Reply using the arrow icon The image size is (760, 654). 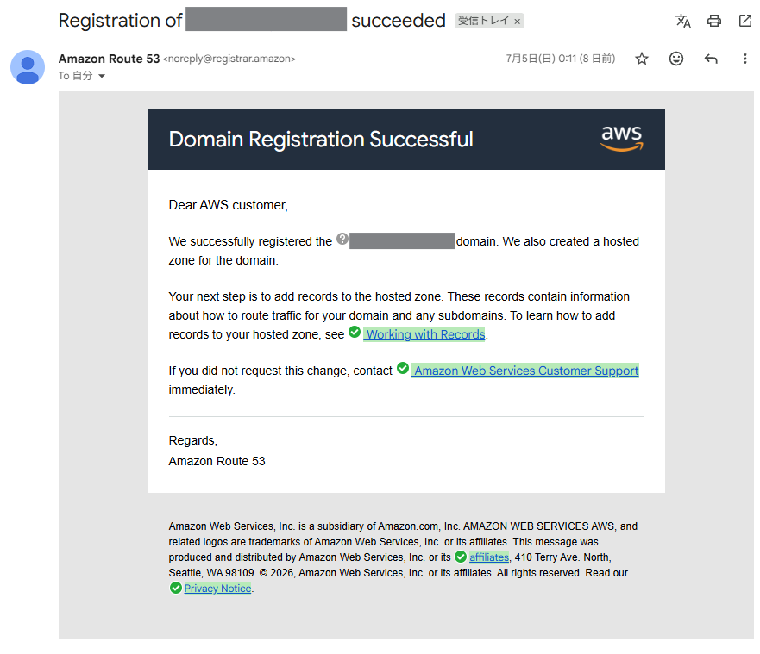[x=711, y=59]
